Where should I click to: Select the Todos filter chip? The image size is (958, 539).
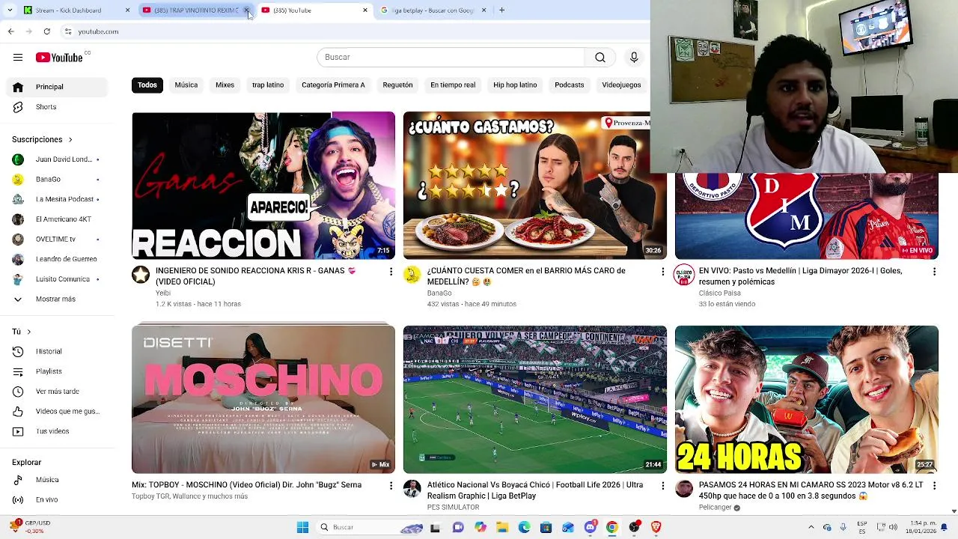click(147, 85)
